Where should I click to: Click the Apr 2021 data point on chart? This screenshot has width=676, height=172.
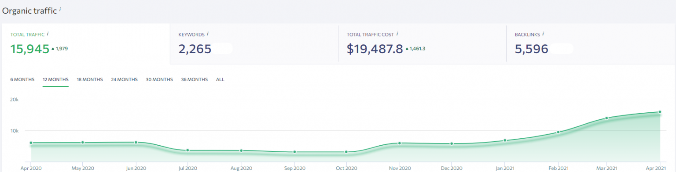(660, 112)
